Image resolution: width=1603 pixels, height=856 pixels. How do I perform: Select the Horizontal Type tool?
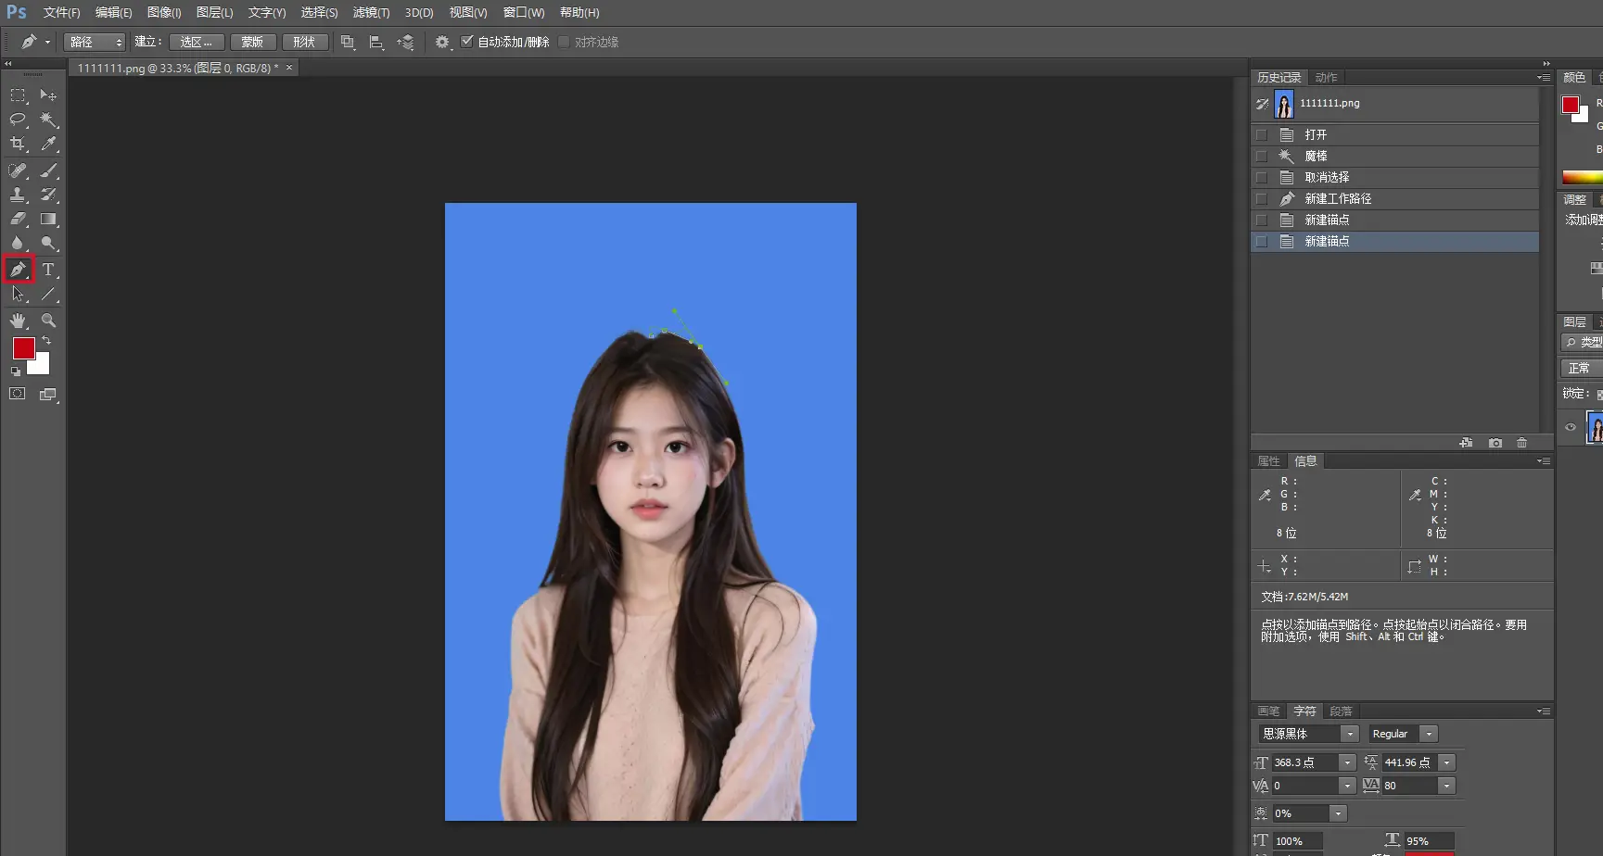(x=48, y=270)
